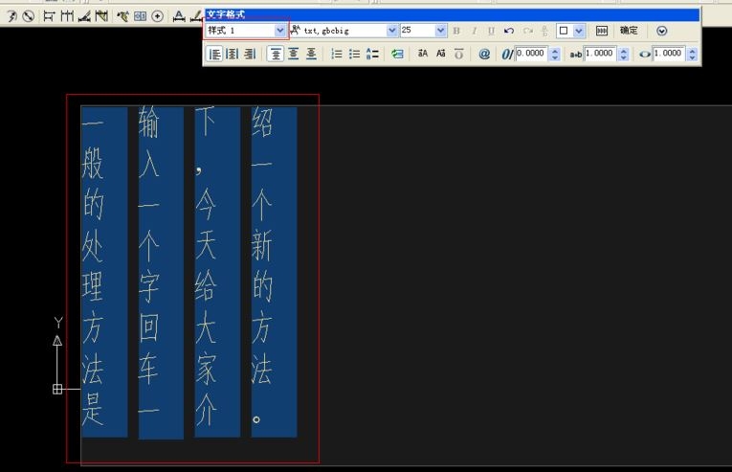
Task: Select the diameter dimension tool
Action: point(29,16)
